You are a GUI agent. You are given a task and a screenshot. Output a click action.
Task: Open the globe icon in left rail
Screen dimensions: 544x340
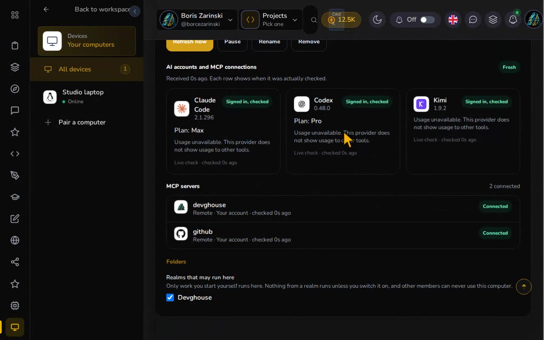click(15, 241)
